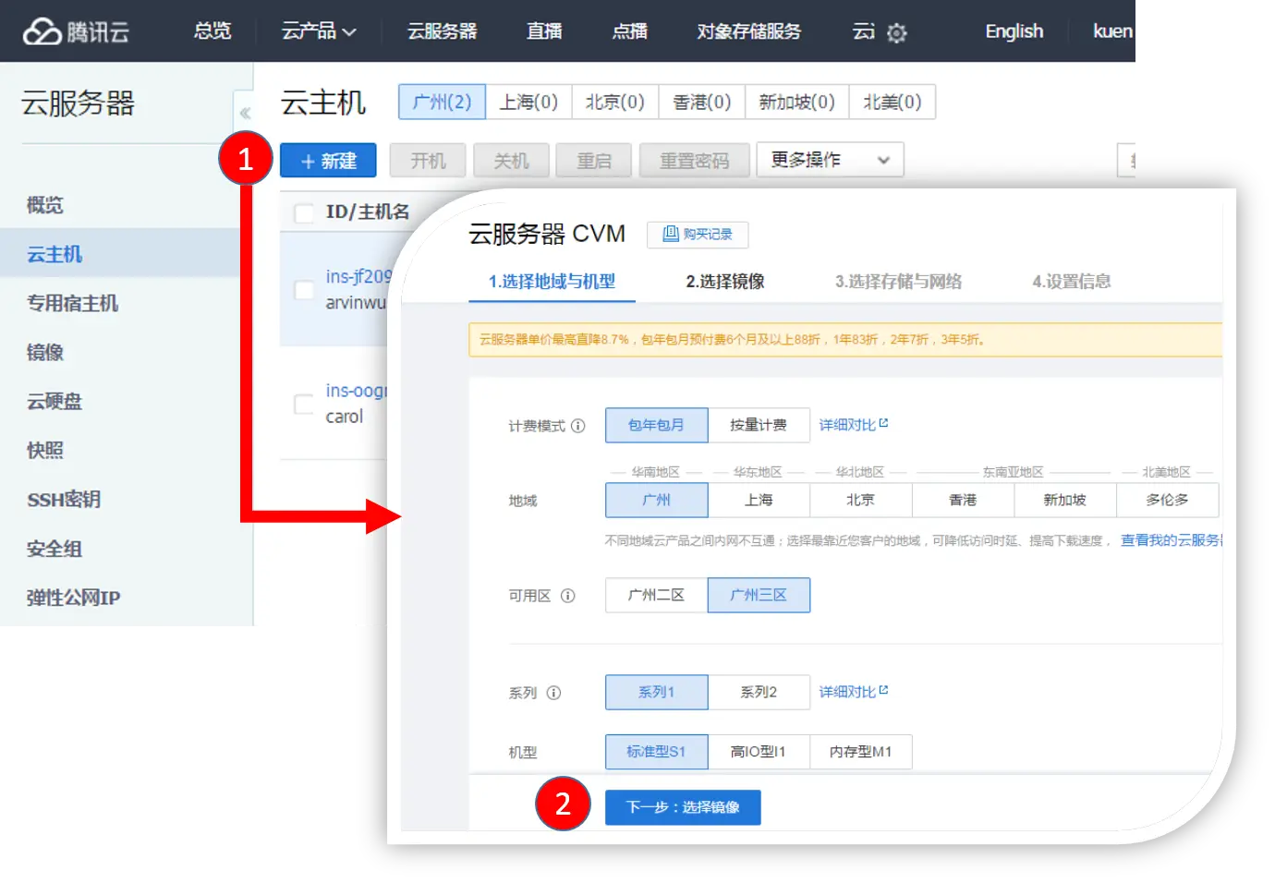
Task: Open 云服务器 in top navigation
Action: 443,31
